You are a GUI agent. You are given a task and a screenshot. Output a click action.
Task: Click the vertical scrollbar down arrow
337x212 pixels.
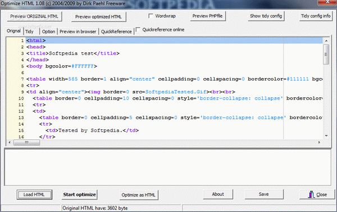click(x=326, y=136)
